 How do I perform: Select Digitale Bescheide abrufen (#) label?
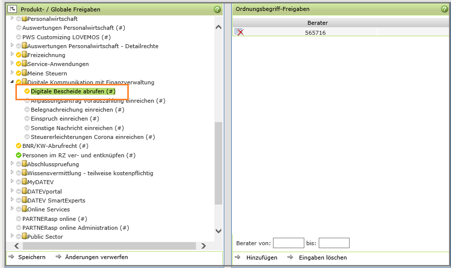(73, 91)
